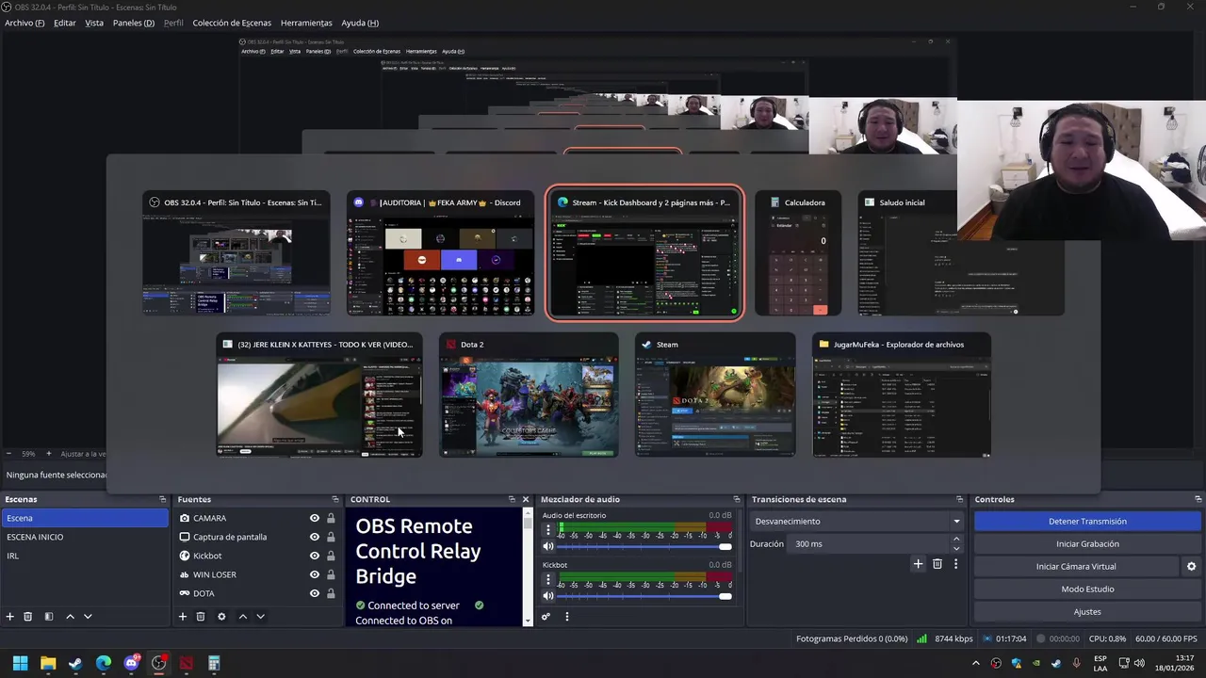
Task: Hide the WIN LOSER source
Action: coord(315,574)
